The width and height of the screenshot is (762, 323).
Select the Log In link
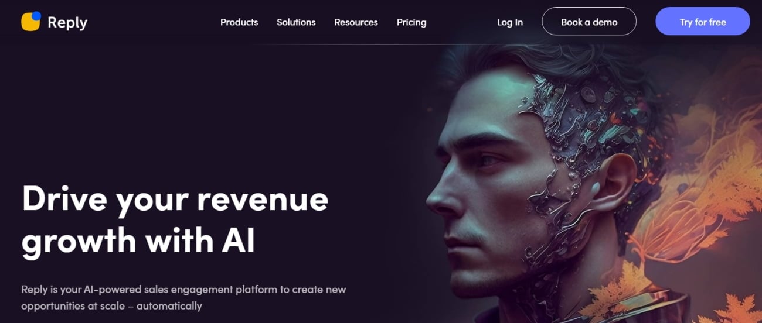point(510,22)
